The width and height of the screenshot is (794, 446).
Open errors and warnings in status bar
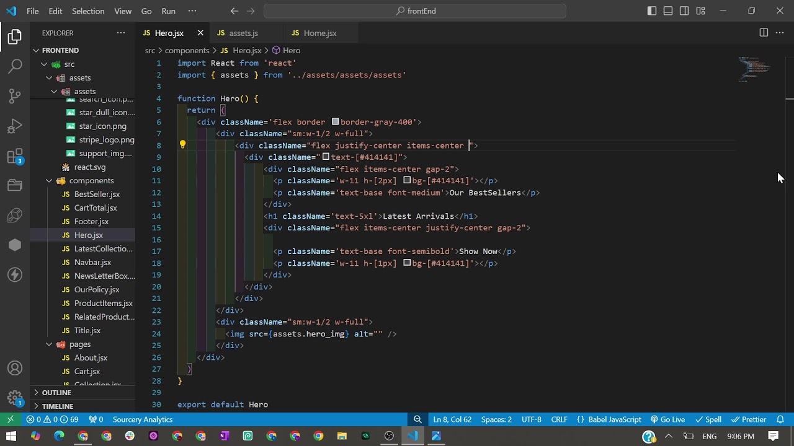coord(52,419)
